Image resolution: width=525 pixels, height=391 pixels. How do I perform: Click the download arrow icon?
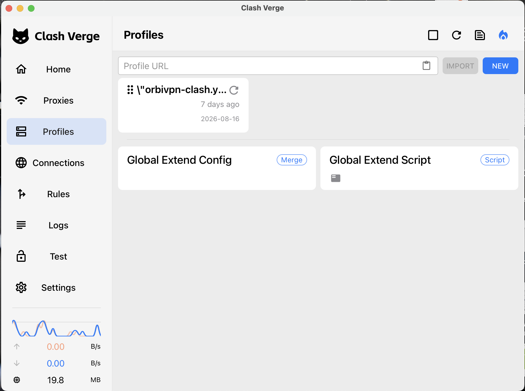[17, 363]
